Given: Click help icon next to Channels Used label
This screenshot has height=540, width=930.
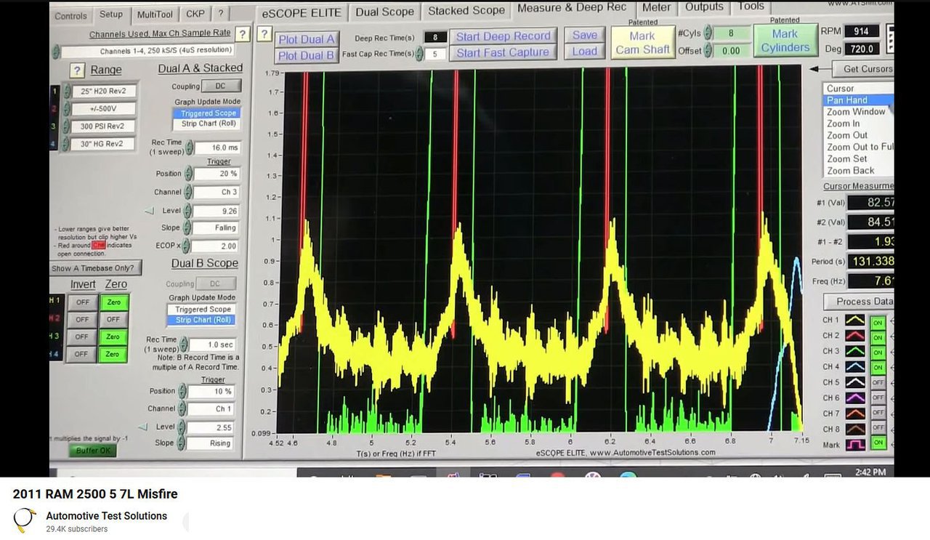Looking at the screenshot, I should pos(242,34).
